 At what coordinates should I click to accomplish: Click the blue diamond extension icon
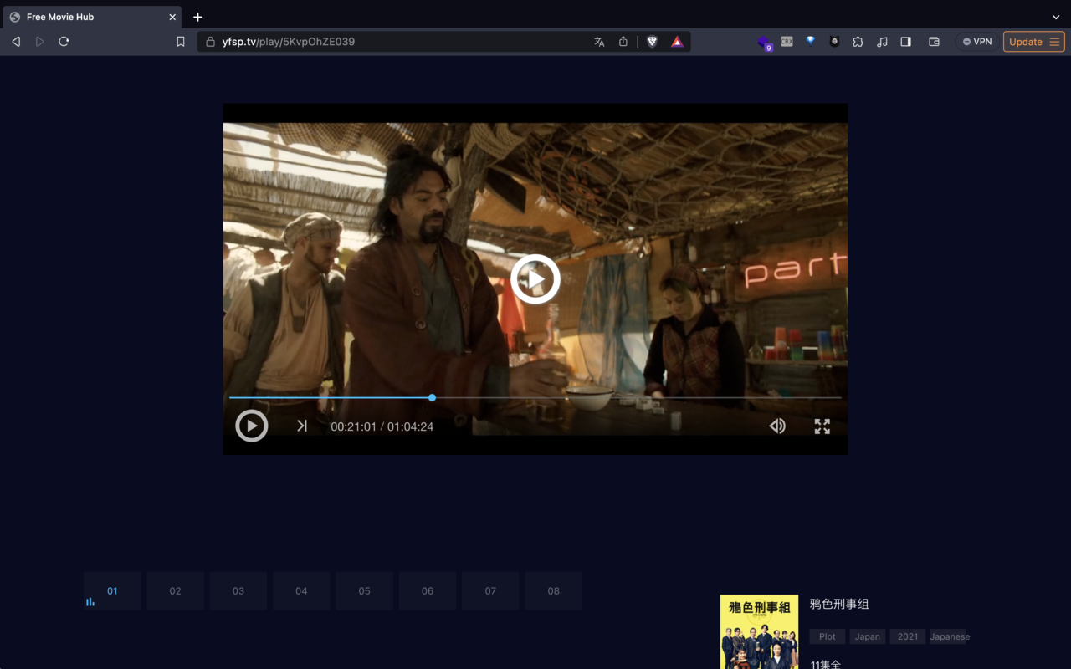811,41
